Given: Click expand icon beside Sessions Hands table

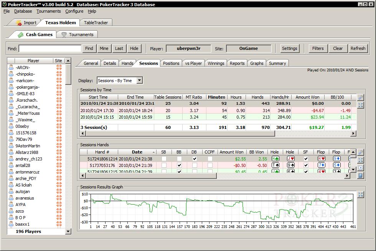Looking at the screenshot, I should coord(360,160).
